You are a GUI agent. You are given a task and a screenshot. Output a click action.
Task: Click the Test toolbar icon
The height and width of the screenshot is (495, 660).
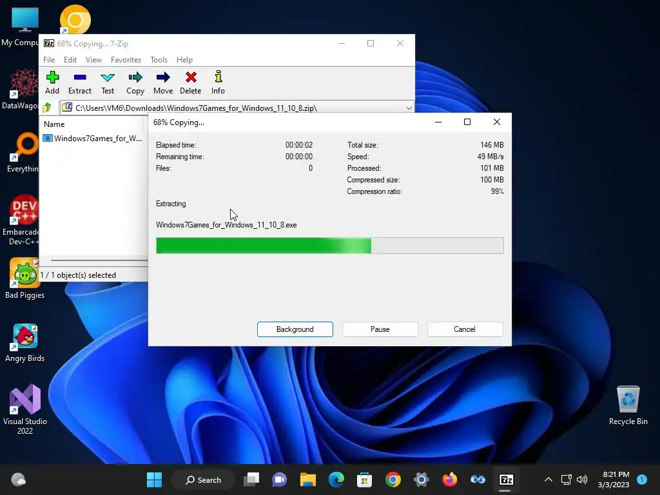point(108,82)
